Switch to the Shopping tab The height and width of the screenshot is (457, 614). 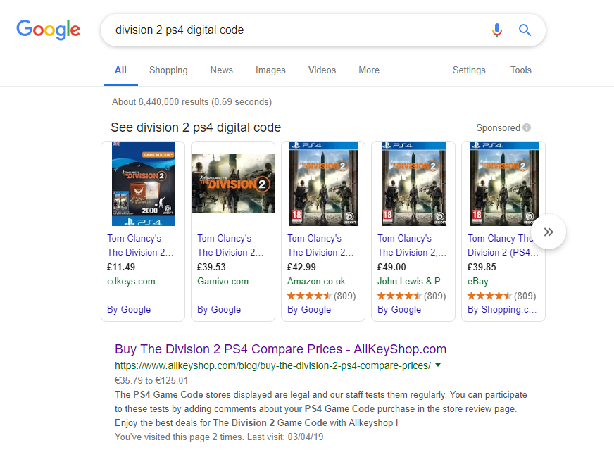coord(168,70)
